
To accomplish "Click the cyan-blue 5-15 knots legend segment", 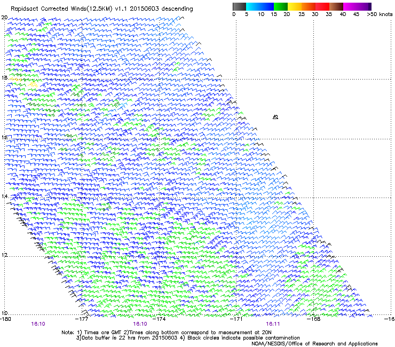I will [260, 6].
